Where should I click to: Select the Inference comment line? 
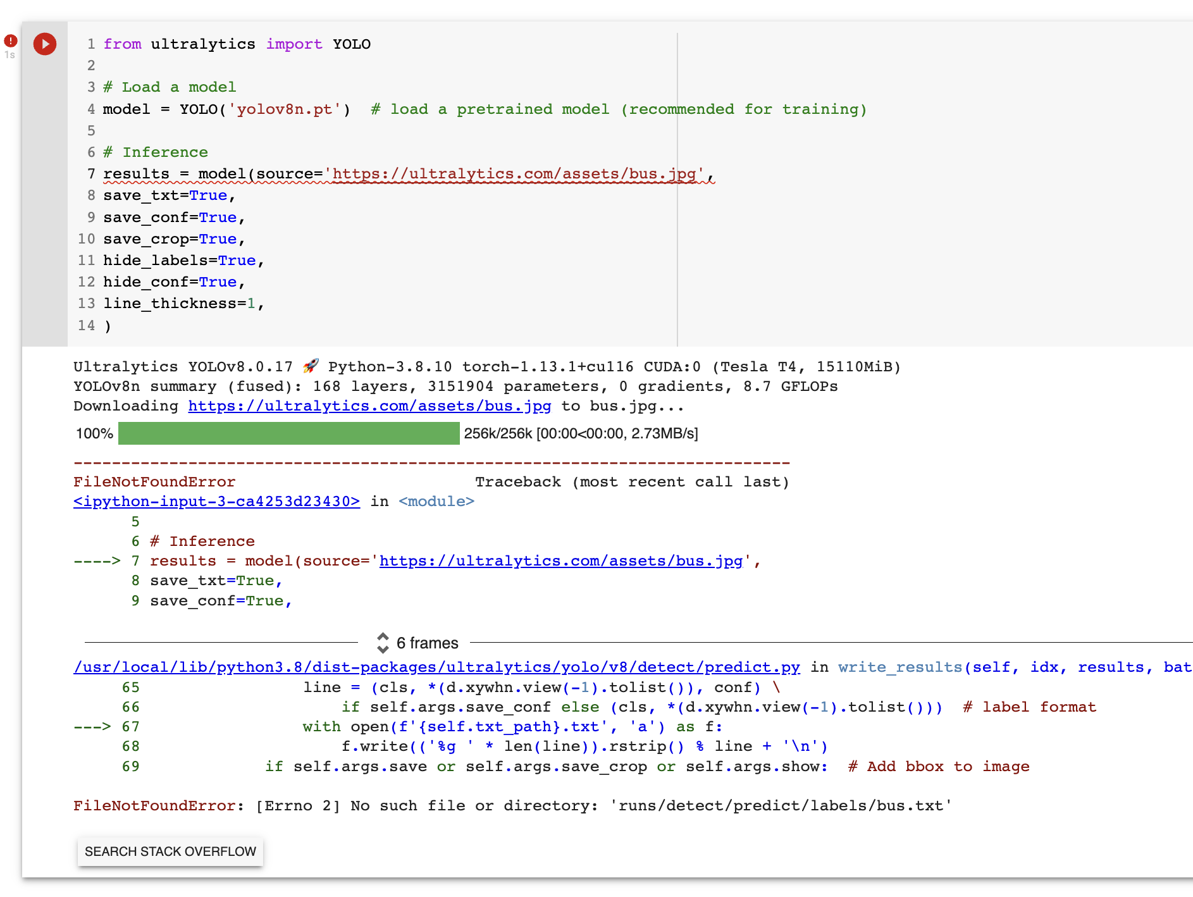pyautogui.click(x=165, y=152)
